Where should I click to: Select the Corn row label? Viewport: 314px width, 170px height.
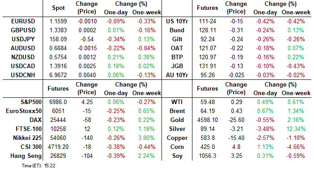177,147
